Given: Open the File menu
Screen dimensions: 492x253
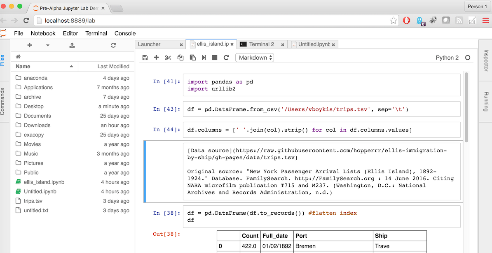Looking at the screenshot, I should pyautogui.click(x=19, y=33).
